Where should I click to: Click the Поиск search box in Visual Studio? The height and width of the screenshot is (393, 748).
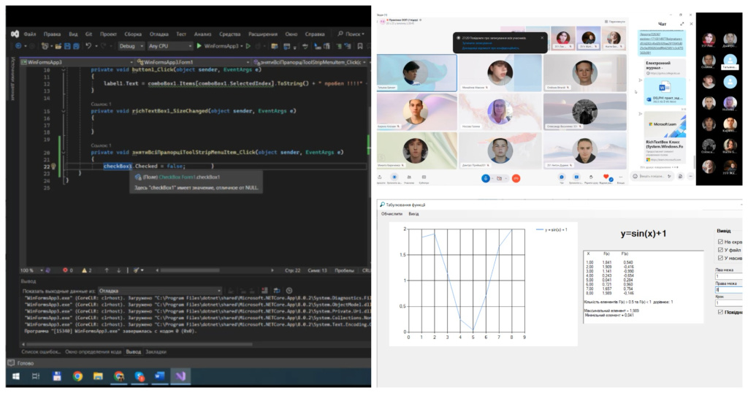point(351,34)
